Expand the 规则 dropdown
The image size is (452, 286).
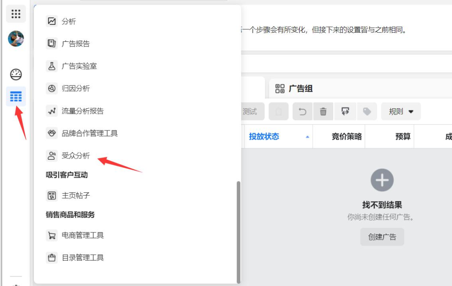(x=401, y=111)
